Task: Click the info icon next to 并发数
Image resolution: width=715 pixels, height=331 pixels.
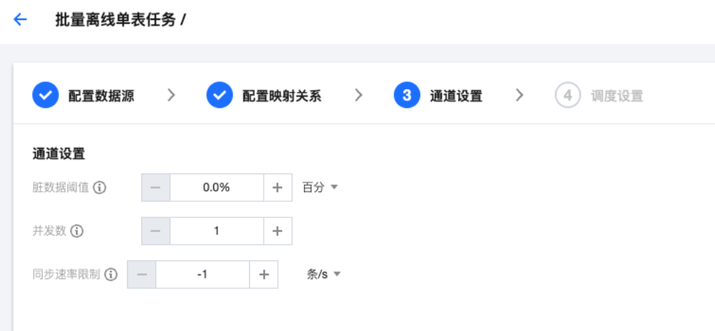Action: point(77,231)
